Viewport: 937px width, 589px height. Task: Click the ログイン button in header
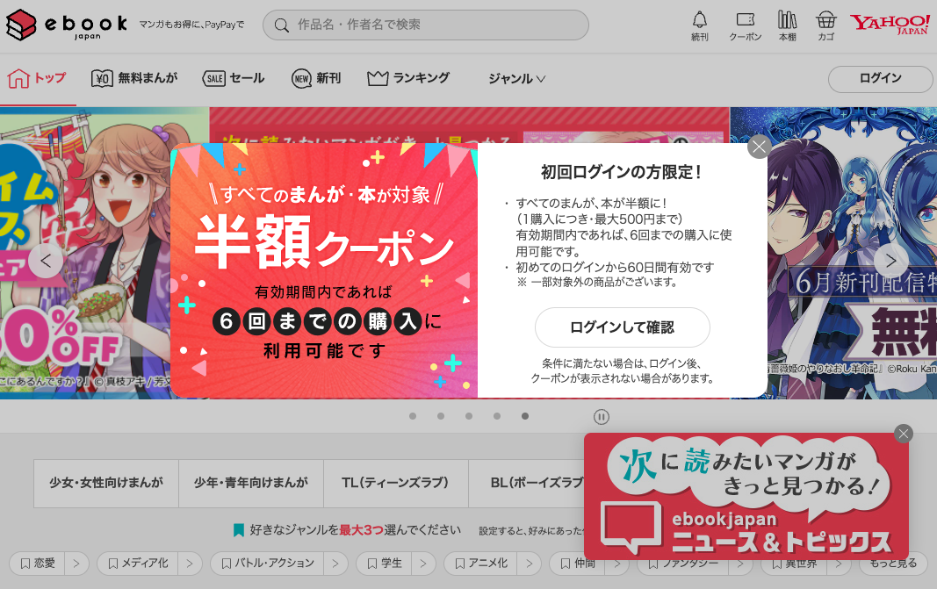(x=880, y=79)
